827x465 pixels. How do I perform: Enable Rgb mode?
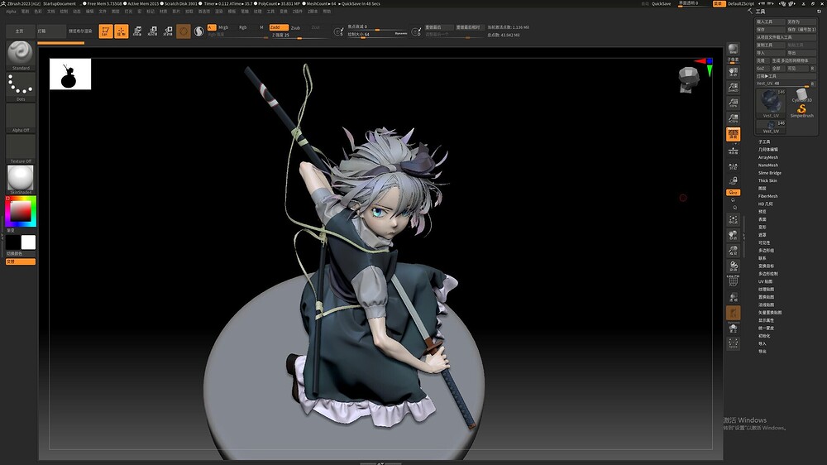click(x=243, y=27)
